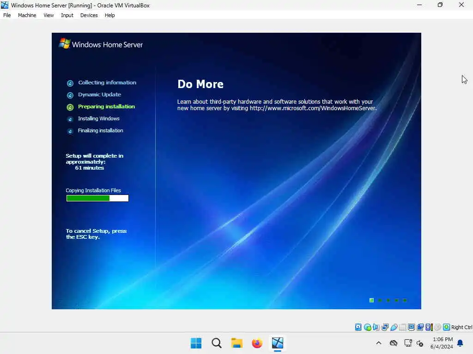Screen dimensions: 473x354
Task: Open the Help menu
Action: (109, 15)
